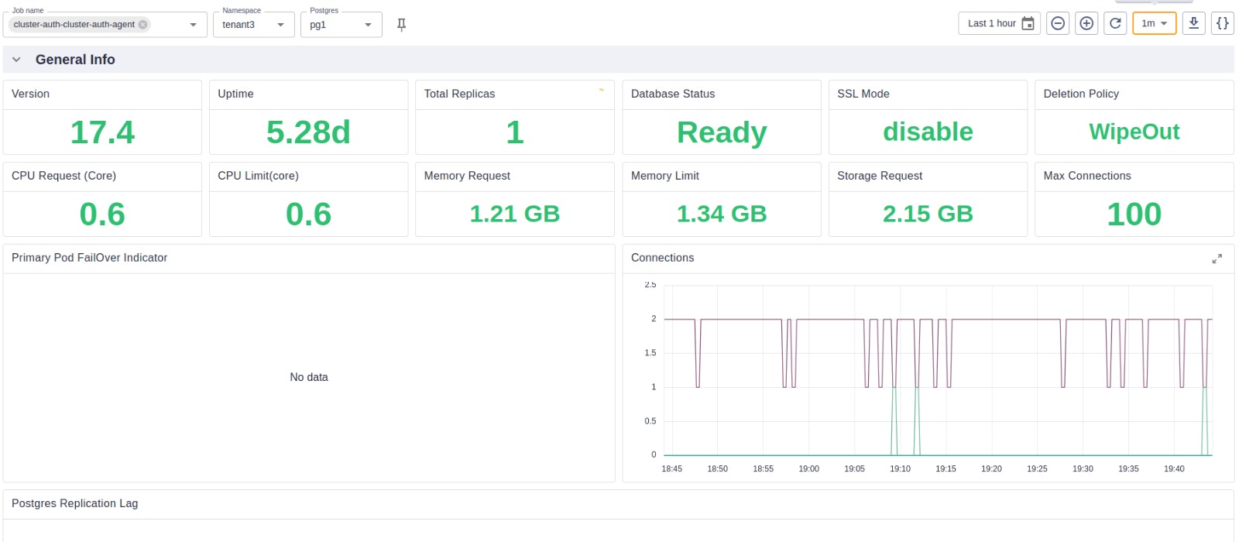Open the Namespace tenant3 dropdown

pos(280,25)
